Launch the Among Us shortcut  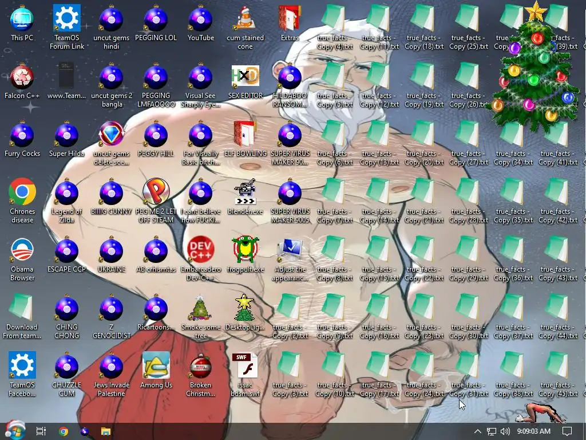(156, 371)
